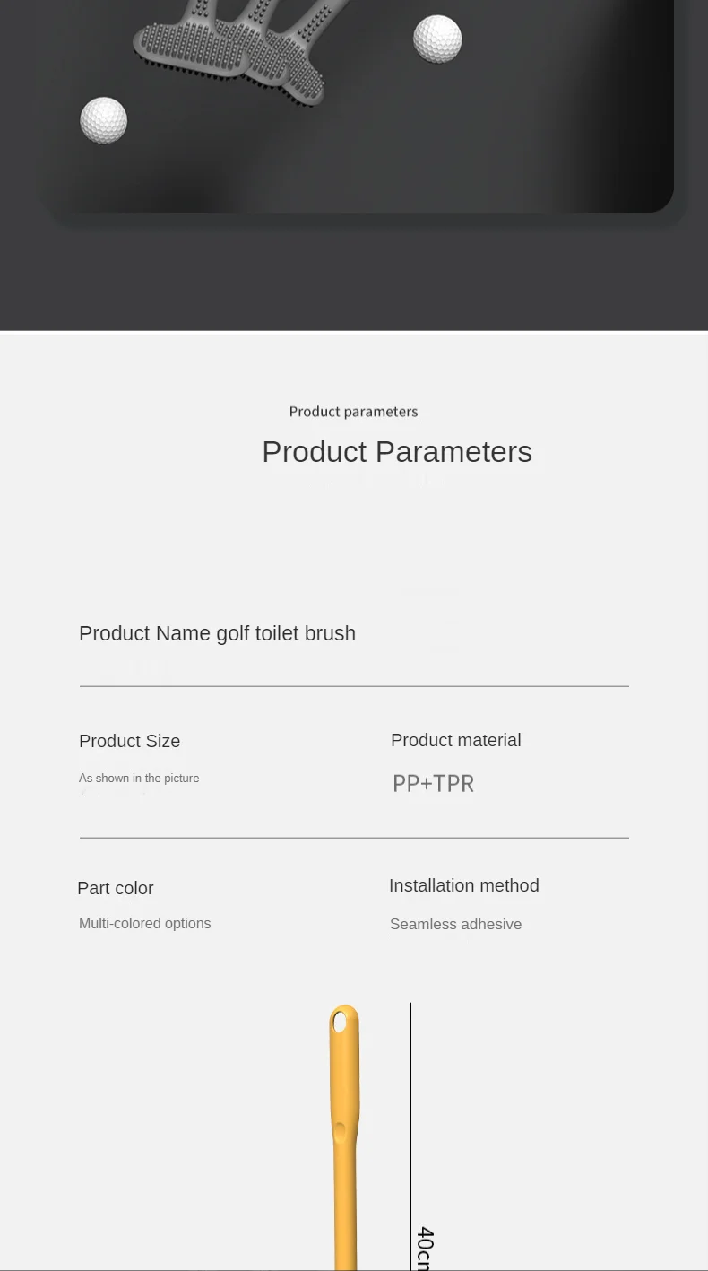Click the 'Product Size' label
The height and width of the screenshot is (1271, 708).
129,741
